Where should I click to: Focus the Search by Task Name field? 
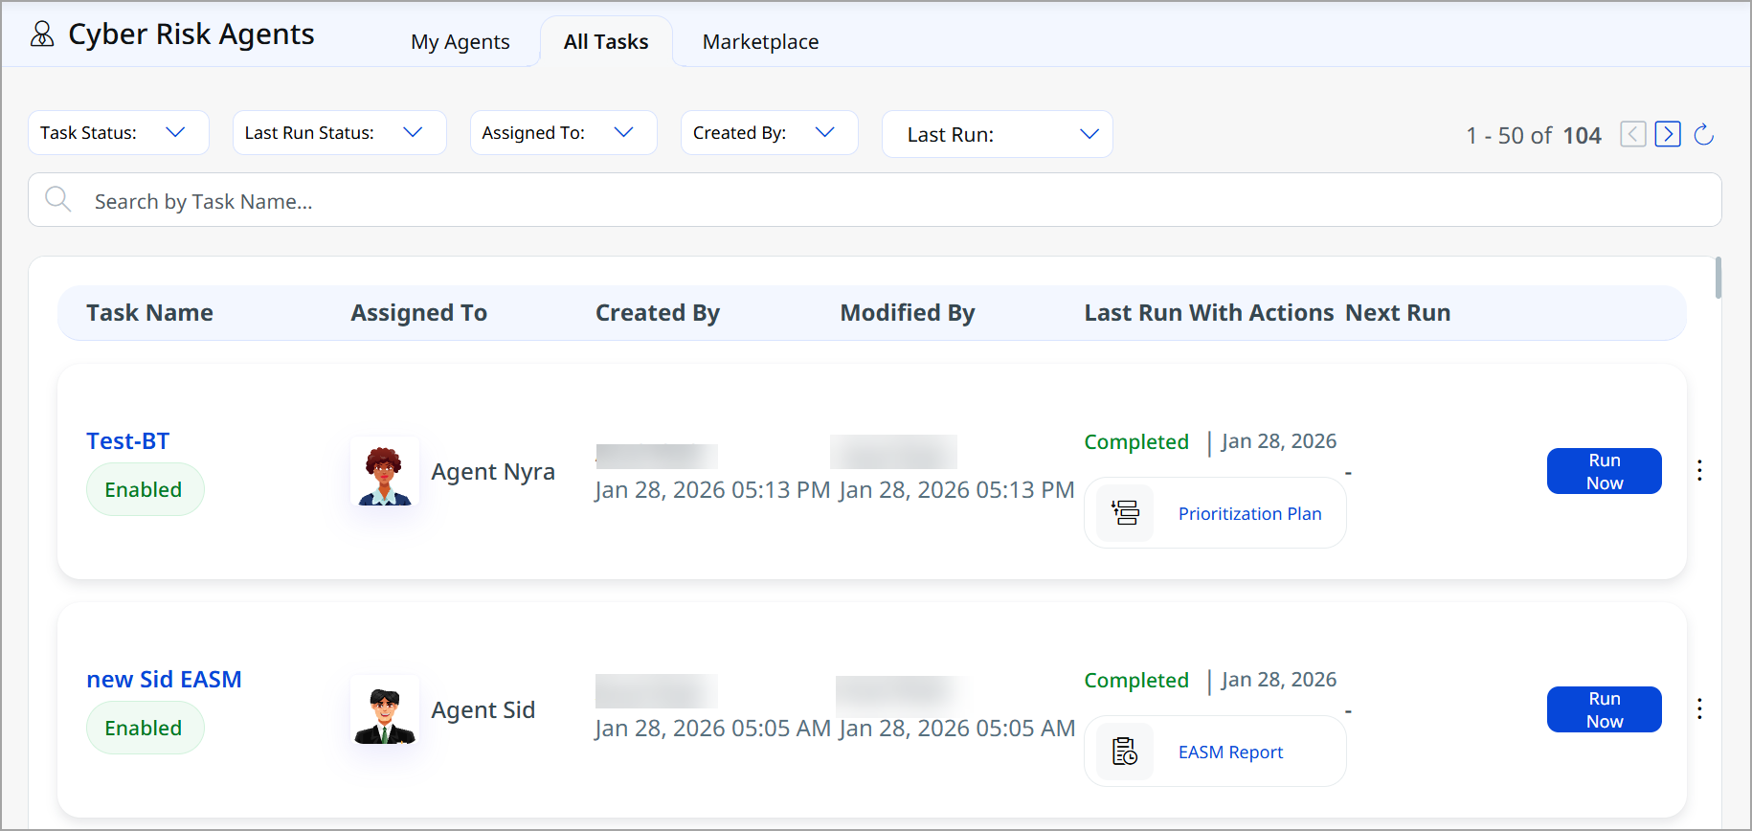(x=875, y=200)
